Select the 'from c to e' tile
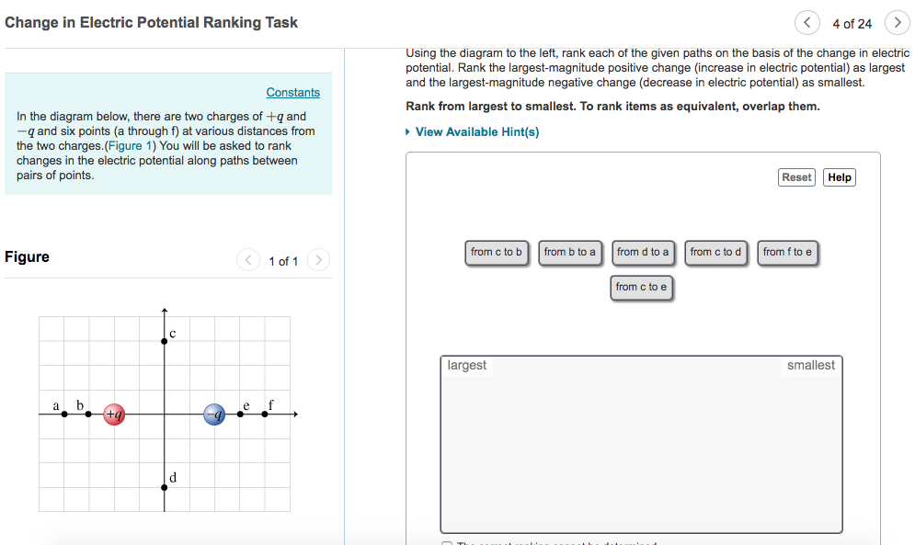915x545 pixels. pos(641,287)
